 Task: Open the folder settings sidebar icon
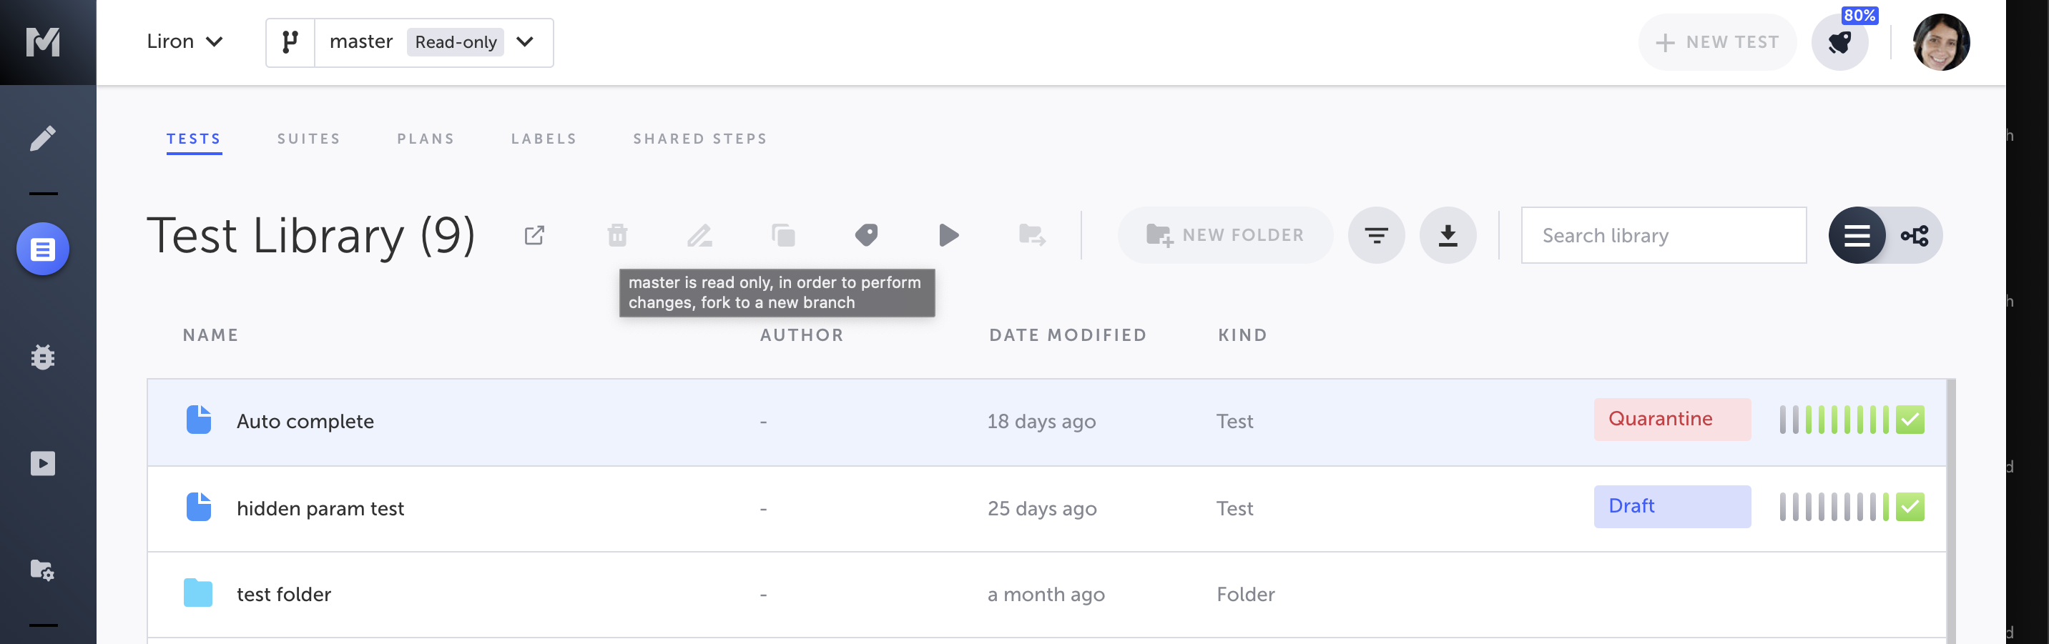43,570
